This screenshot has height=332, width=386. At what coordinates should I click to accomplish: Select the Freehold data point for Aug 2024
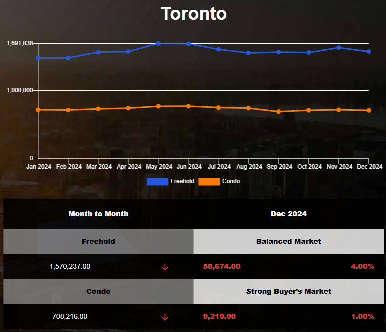click(x=249, y=53)
